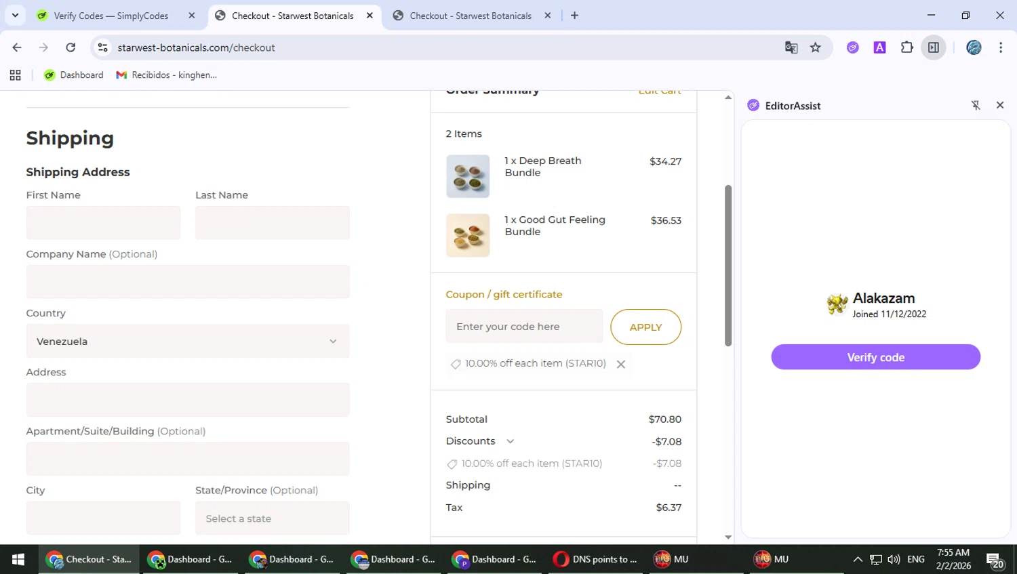Click the Alakazam profile avatar
This screenshot has width=1017, height=574.
pyautogui.click(x=837, y=304)
